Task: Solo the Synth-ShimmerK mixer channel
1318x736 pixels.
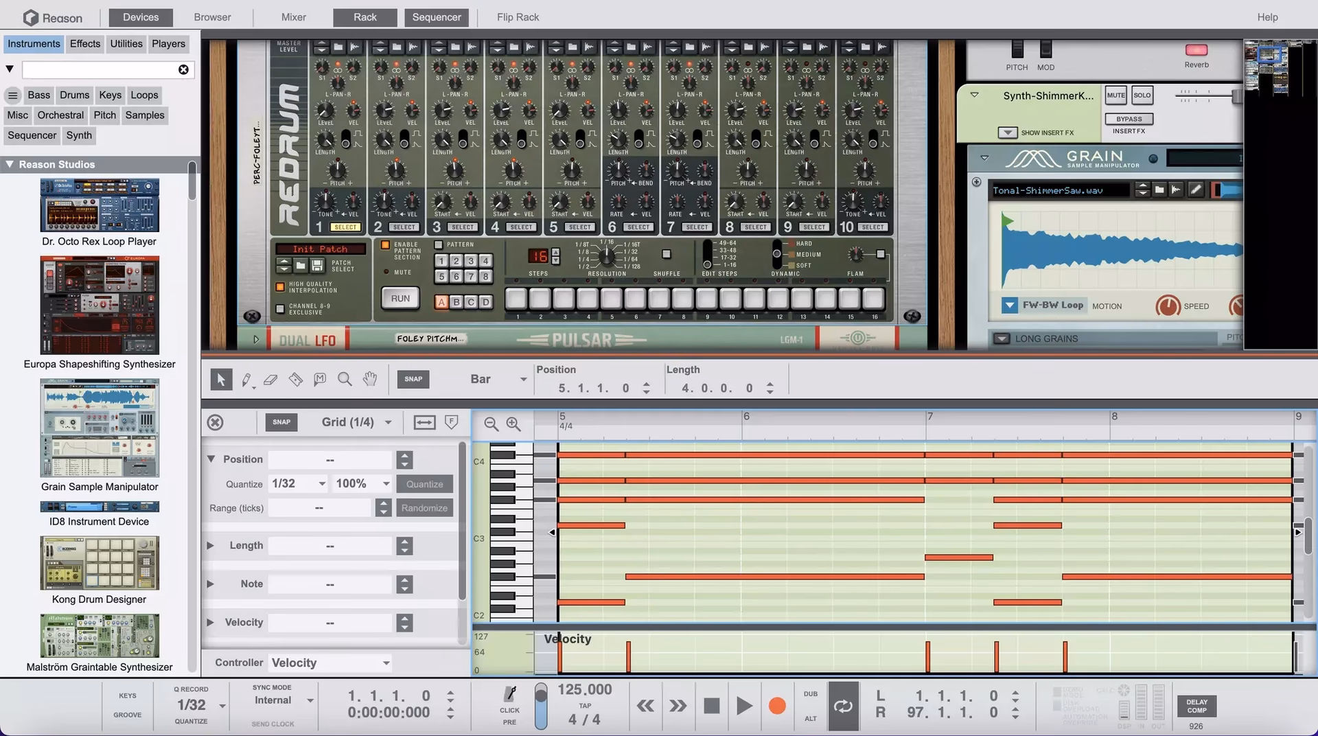Action: pyautogui.click(x=1142, y=95)
